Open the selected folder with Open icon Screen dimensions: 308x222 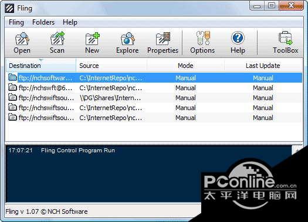click(x=22, y=43)
